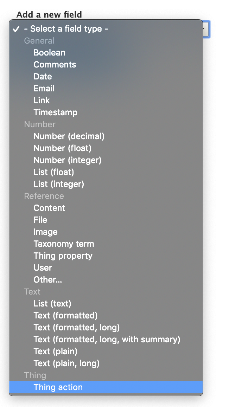The image size is (235, 407).
Task: Select Text (formatted, long, with summary)
Action: point(107,340)
